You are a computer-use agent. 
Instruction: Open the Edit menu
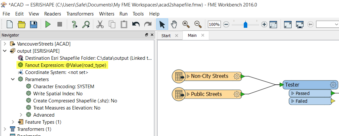tap(19, 14)
